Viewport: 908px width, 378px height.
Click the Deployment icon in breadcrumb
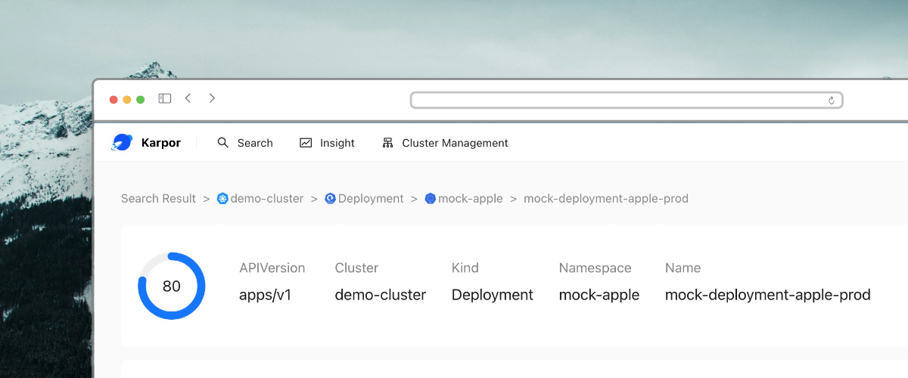point(330,199)
